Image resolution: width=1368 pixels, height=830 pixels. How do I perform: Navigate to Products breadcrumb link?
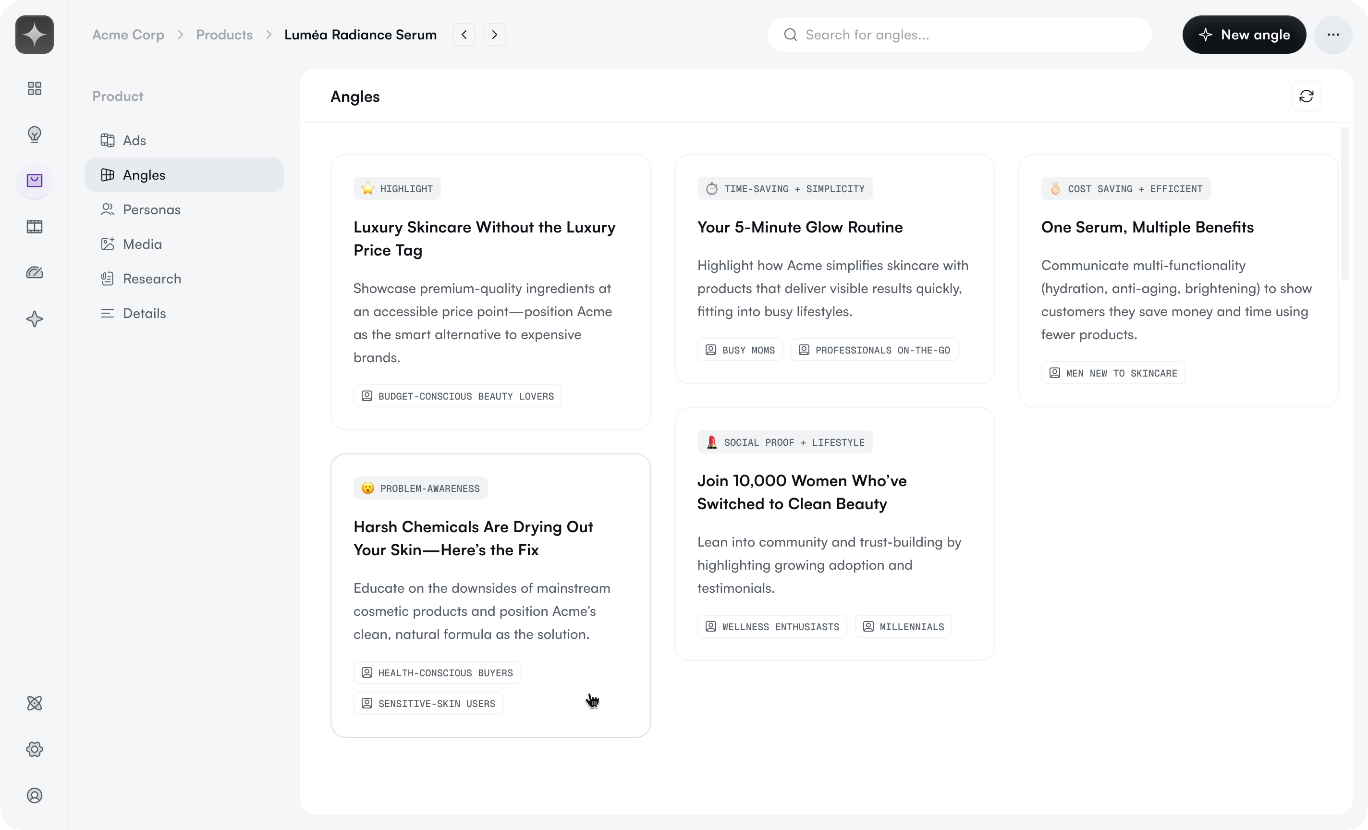[224, 35]
